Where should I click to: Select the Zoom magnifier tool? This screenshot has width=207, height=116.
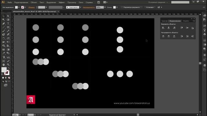pos(8,65)
